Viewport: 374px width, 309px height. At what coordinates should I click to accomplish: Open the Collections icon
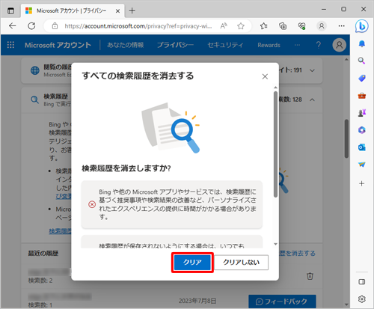(x=283, y=26)
